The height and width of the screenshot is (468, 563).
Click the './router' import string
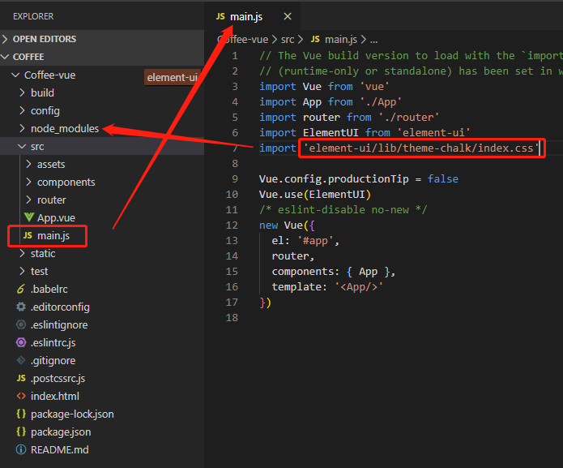[409, 117]
